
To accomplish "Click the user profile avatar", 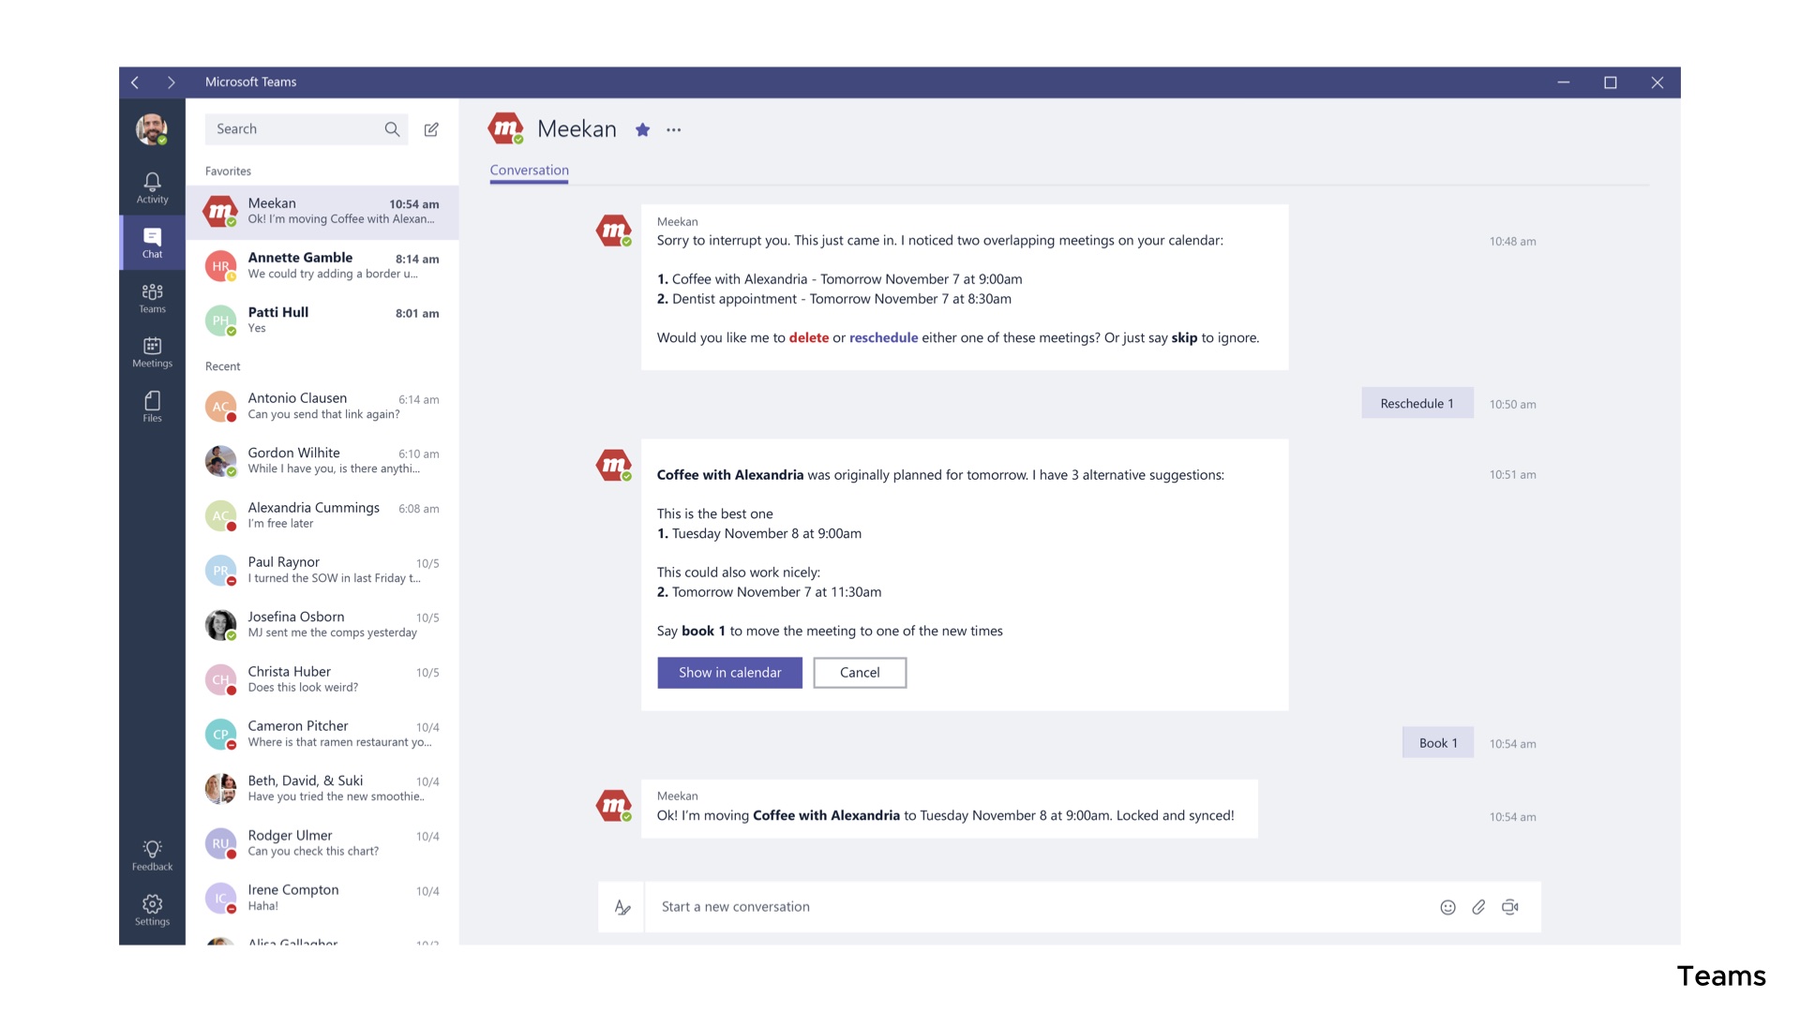I will 151,129.
